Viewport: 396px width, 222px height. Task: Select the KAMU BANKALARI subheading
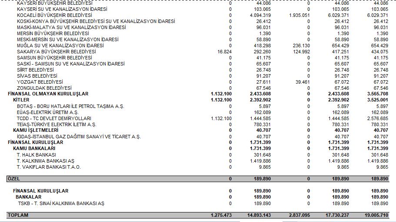pos(34,148)
